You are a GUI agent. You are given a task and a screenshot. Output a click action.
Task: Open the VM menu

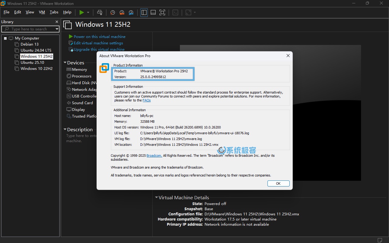click(42, 12)
